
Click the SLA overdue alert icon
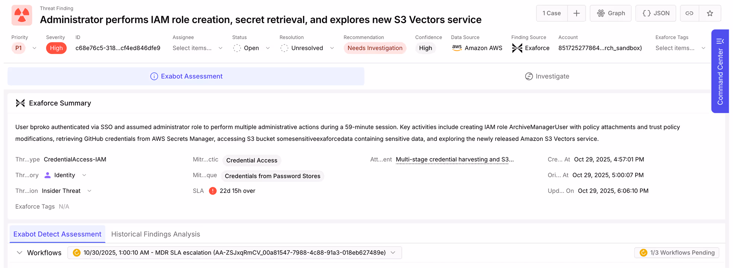tap(213, 191)
